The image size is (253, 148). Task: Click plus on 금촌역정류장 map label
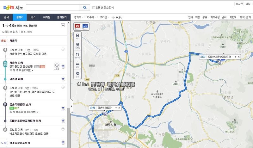116,108
